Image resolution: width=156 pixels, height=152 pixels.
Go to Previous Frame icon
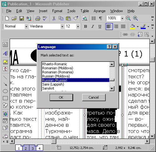point(140,34)
